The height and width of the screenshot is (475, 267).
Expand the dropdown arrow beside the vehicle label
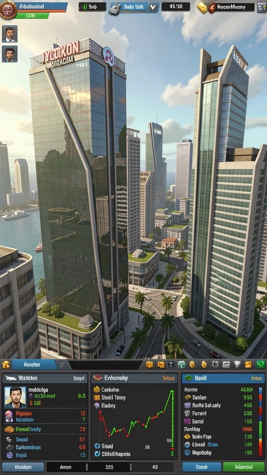click(x=153, y=7)
